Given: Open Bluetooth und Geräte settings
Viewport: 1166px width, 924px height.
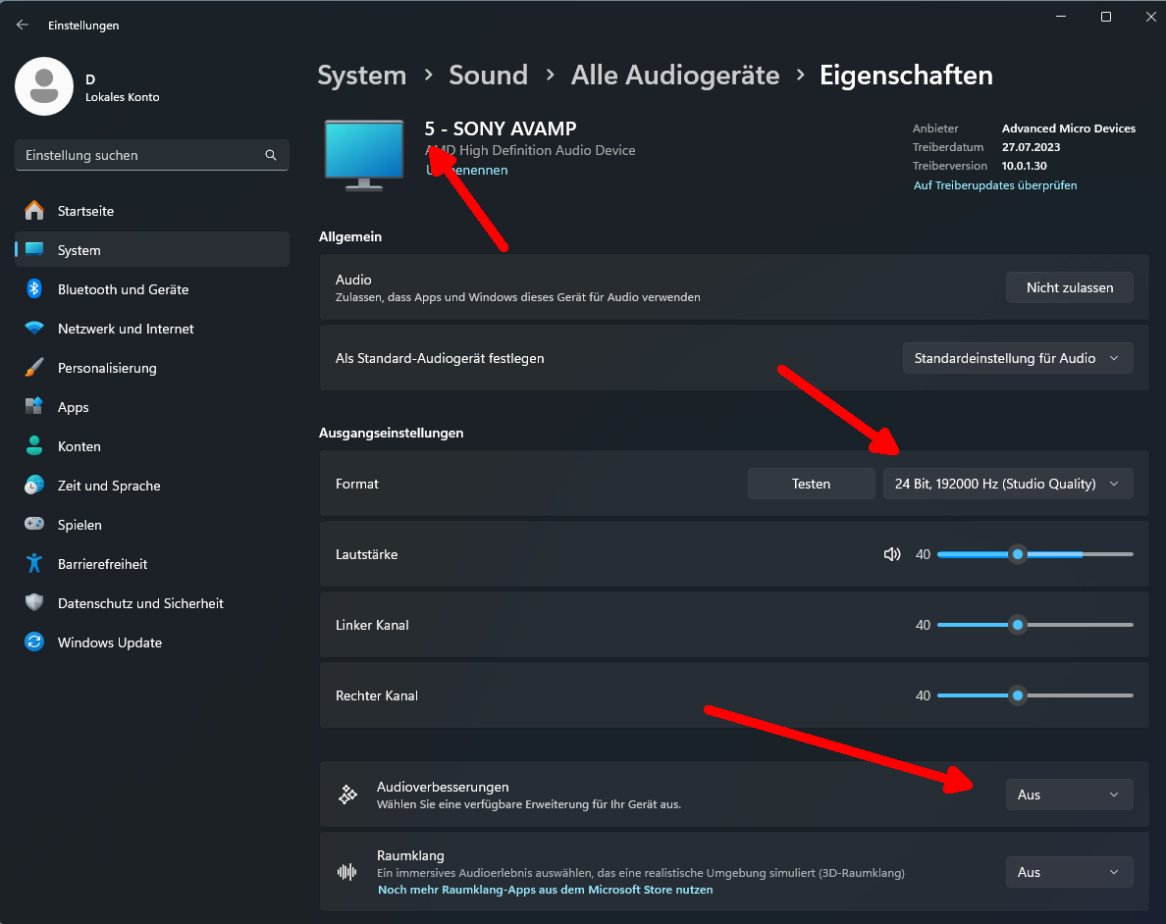Looking at the screenshot, I should point(152,289).
